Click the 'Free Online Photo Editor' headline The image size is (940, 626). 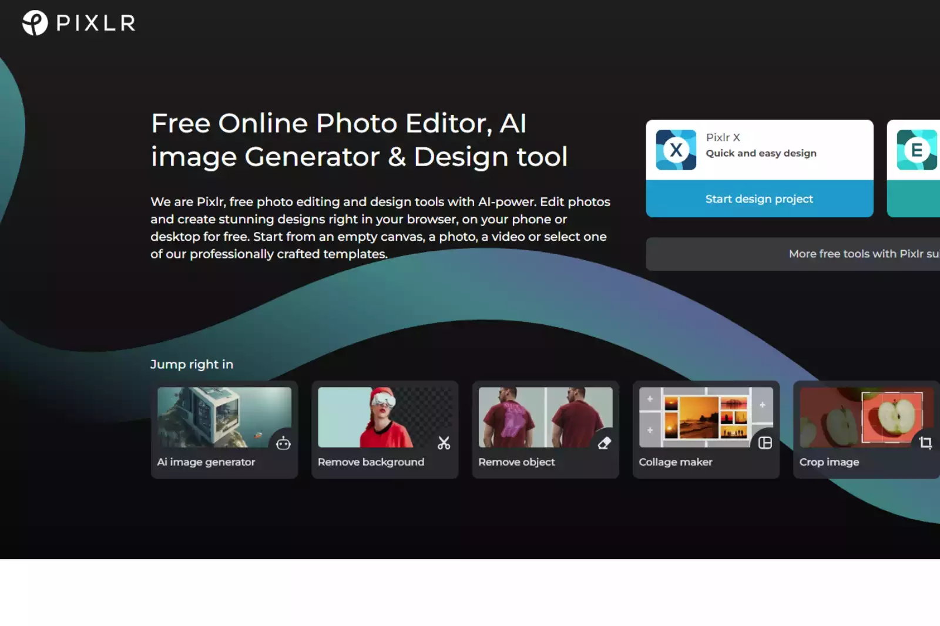point(359,140)
